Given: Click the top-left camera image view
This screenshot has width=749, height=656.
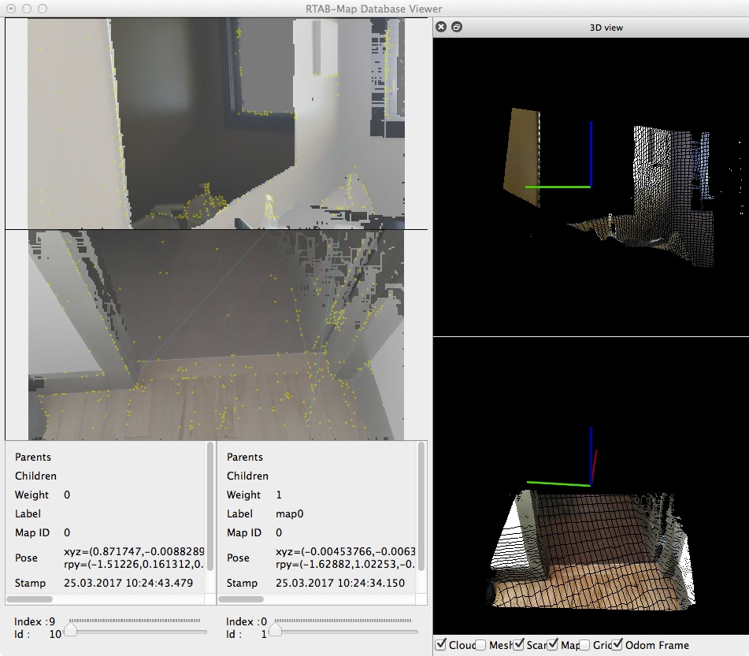Looking at the screenshot, I should (x=216, y=124).
